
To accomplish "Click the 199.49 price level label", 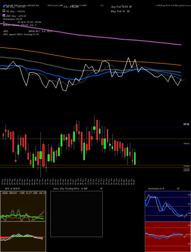I will point(186,144).
